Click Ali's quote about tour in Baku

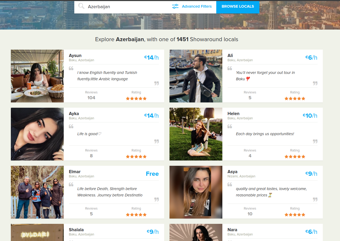coord(265,76)
